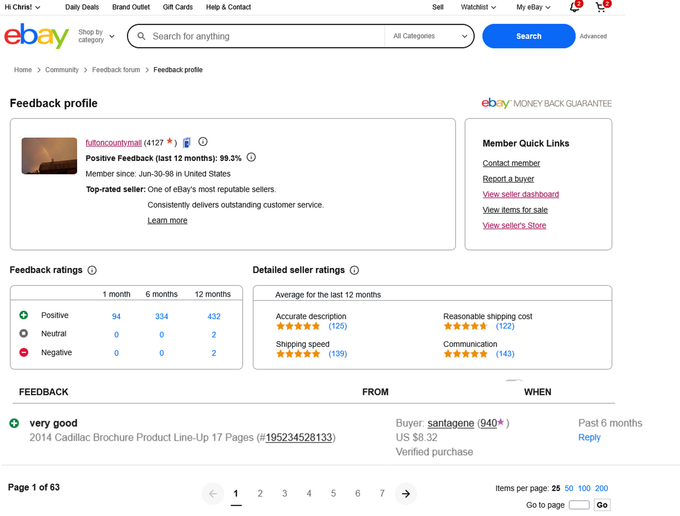This screenshot has width=680, height=516.
Task: Click the info icon beside seller's store badge
Action: tap(203, 142)
